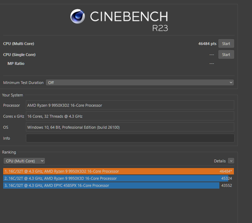Image resolution: width=252 pixels, height=223 pixels.
Task: Click the CPU (Multi Core) label
Action: coord(19,44)
